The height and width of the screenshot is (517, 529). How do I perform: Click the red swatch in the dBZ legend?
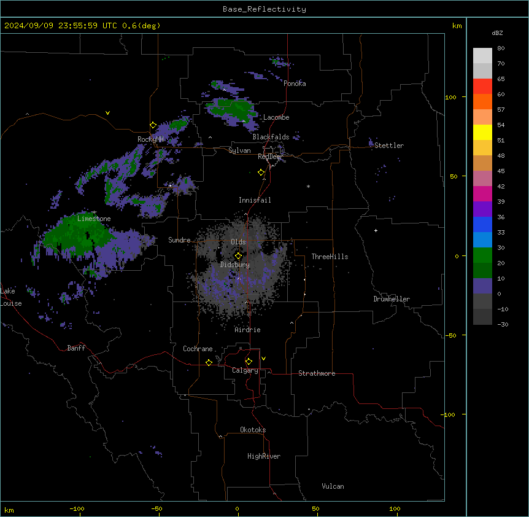[482, 87]
